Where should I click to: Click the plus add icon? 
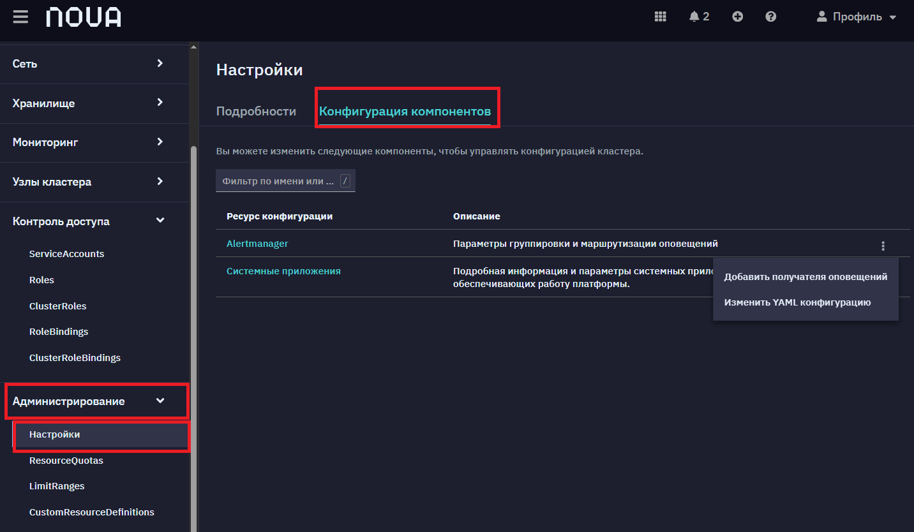point(737,17)
